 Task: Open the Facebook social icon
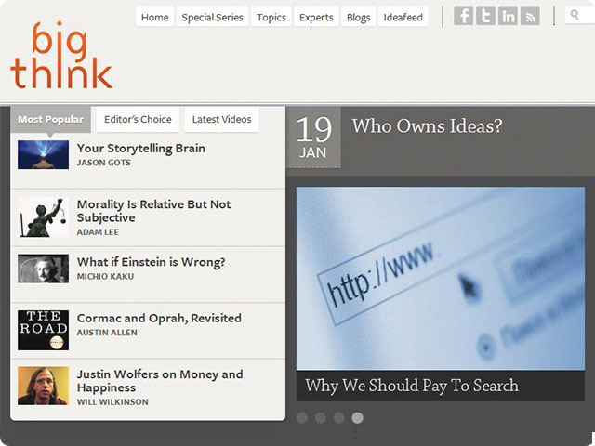463,16
